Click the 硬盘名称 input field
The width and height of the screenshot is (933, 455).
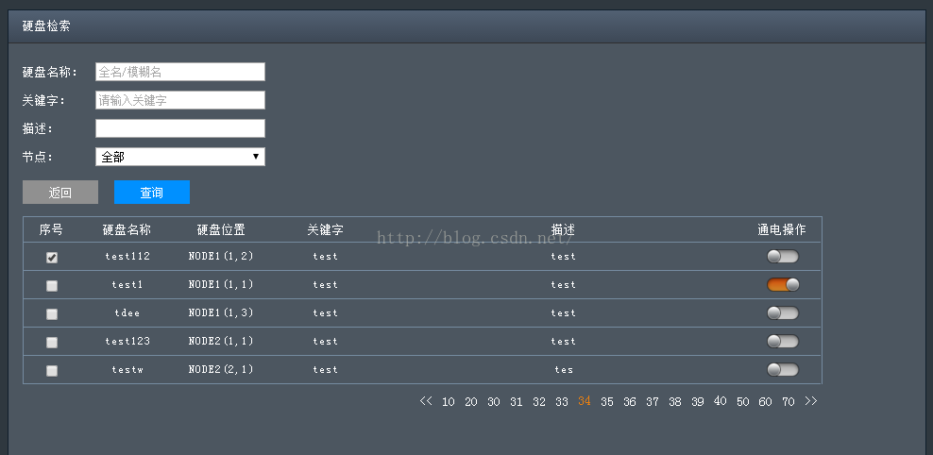pyautogui.click(x=180, y=72)
